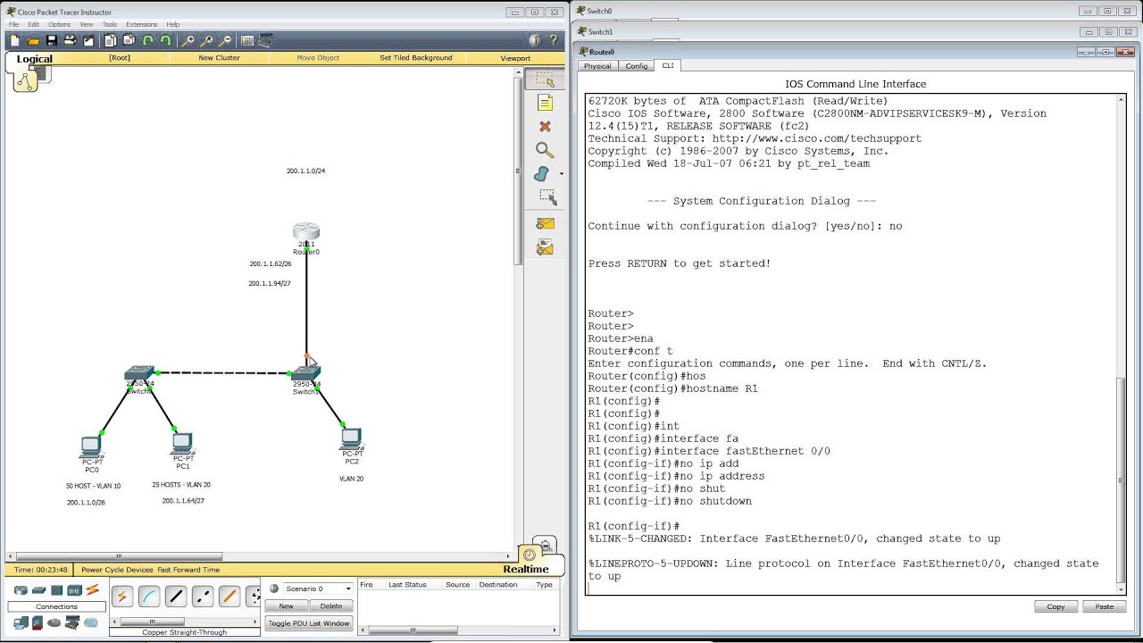Select Routers device category icon
The height and width of the screenshot is (643, 1143).
click(x=21, y=590)
